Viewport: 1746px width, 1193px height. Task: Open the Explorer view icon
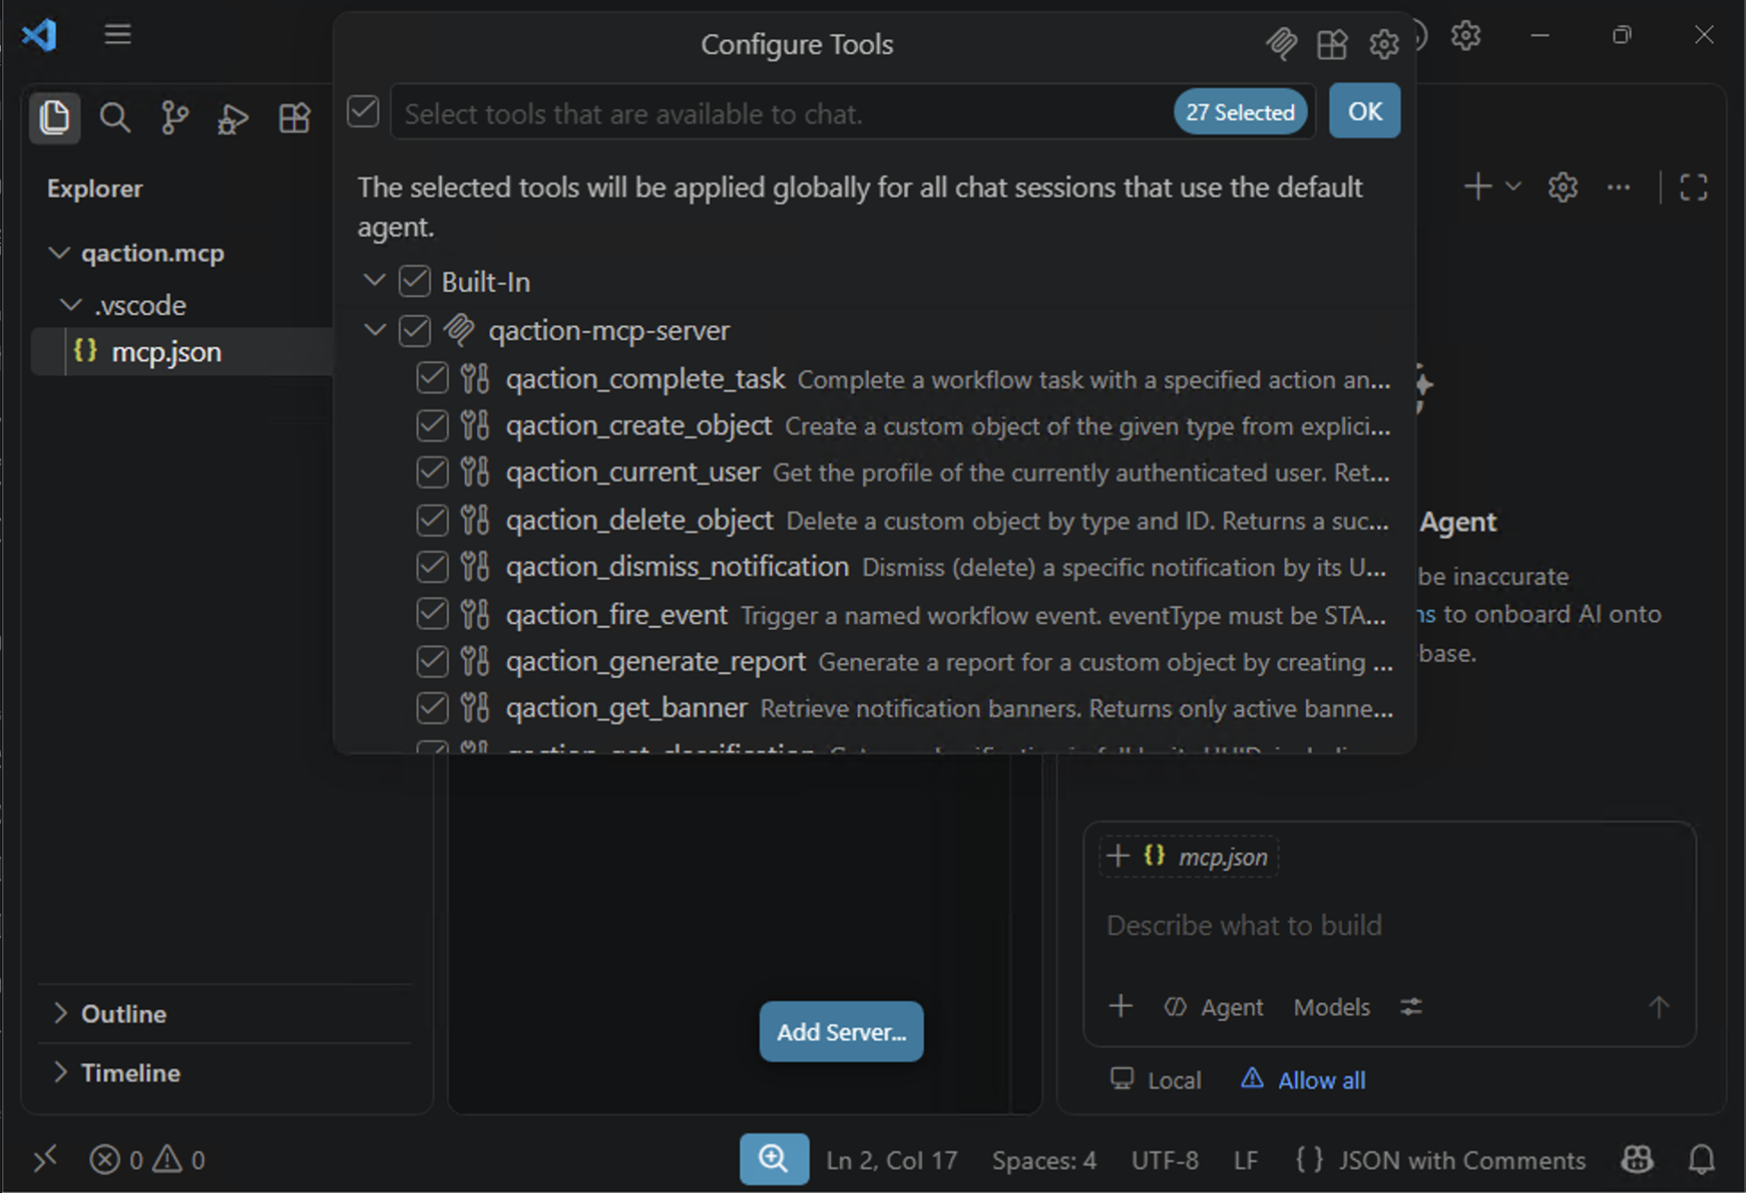pos(54,117)
